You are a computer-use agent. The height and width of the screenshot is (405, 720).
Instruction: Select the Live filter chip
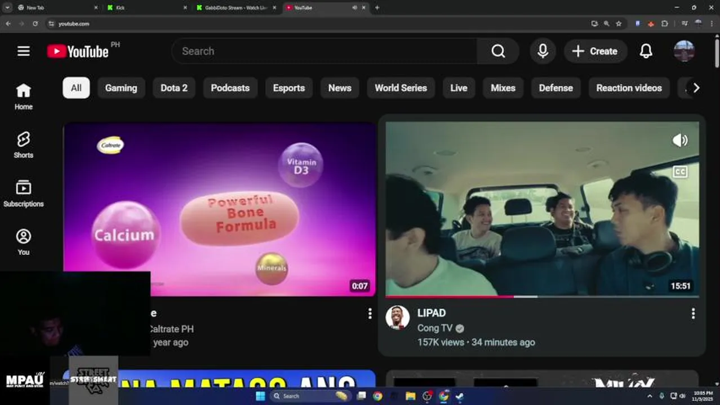coord(459,88)
